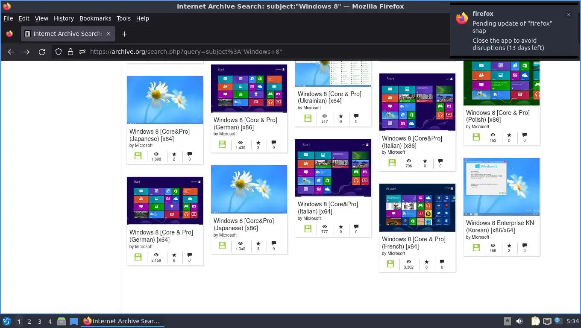This screenshot has width=581, height=328.
Task: Open a new tab with plus button
Action: pos(124,34)
